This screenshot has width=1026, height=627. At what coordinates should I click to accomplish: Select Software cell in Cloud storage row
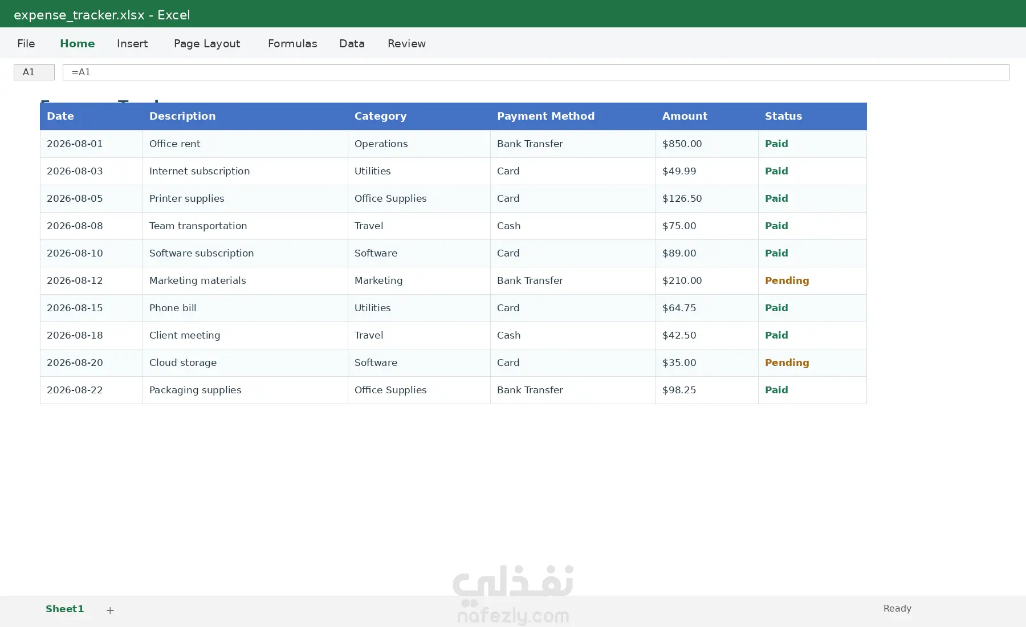pos(419,363)
